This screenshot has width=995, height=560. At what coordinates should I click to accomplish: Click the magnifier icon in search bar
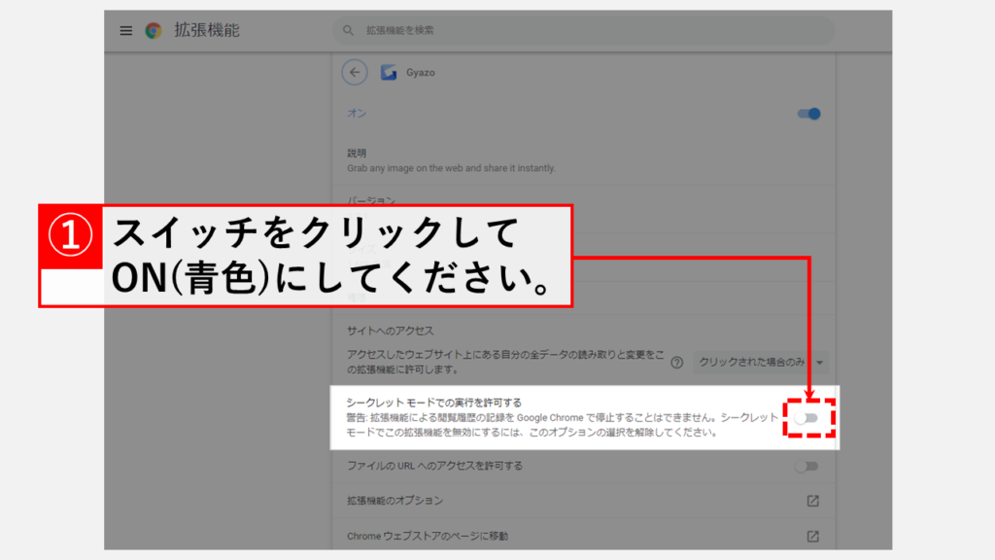(x=349, y=30)
